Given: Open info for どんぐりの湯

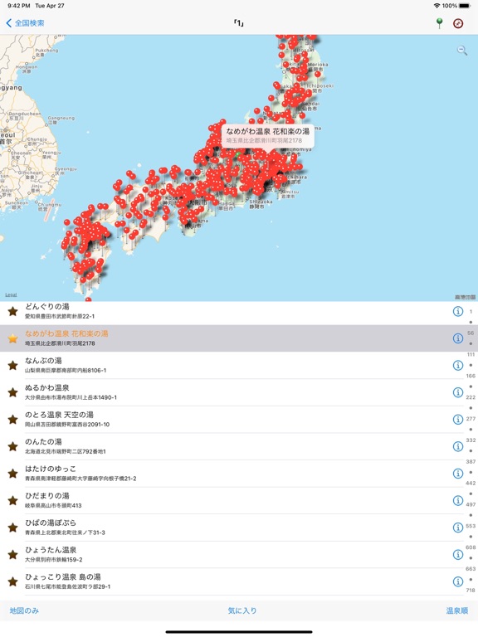Looking at the screenshot, I should (x=458, y=311).
